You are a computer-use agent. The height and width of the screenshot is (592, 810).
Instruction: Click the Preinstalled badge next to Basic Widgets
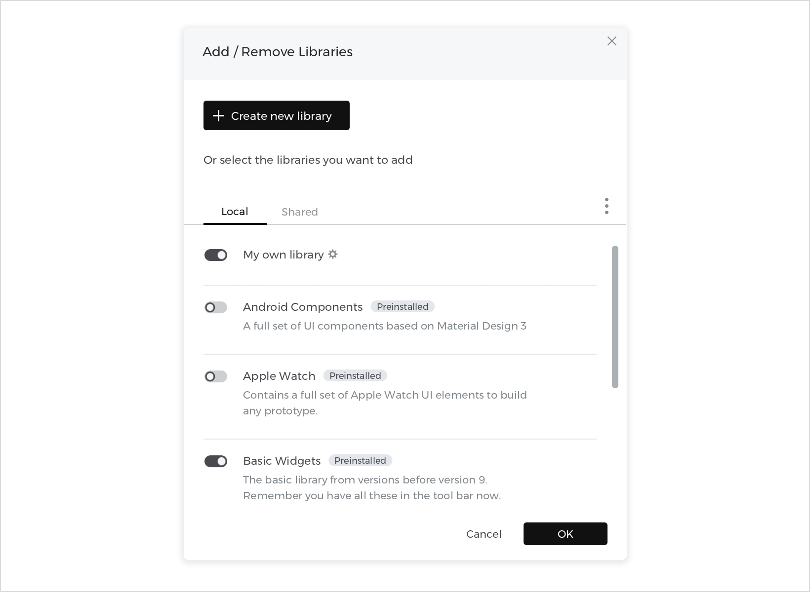(x=360, y=460)
